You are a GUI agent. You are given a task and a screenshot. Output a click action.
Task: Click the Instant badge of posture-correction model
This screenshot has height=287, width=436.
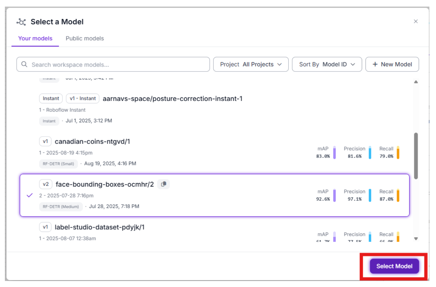51,98
